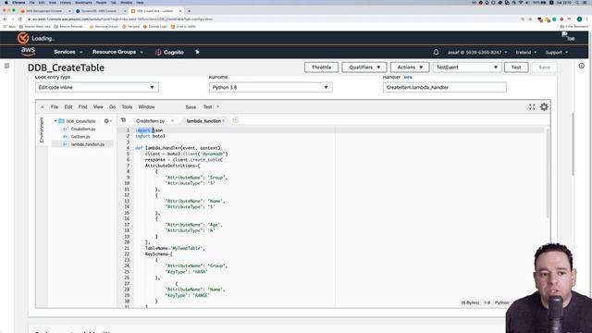Screen dimensions: 592x333
Task: Add a new editor tab with plus icon
Action: 235,120
